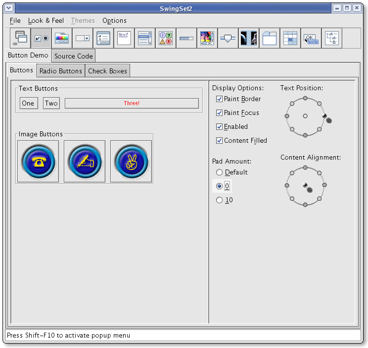Set Content Alignment to bottom radio
The width and height of the screenshot is (368, 348).
coord(305,205)
